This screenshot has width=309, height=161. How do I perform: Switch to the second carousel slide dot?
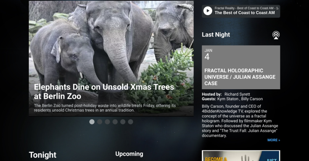(x=100, y=122)
